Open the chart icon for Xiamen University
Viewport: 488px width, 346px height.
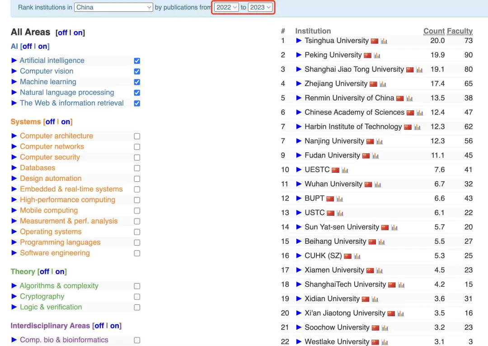379,270
